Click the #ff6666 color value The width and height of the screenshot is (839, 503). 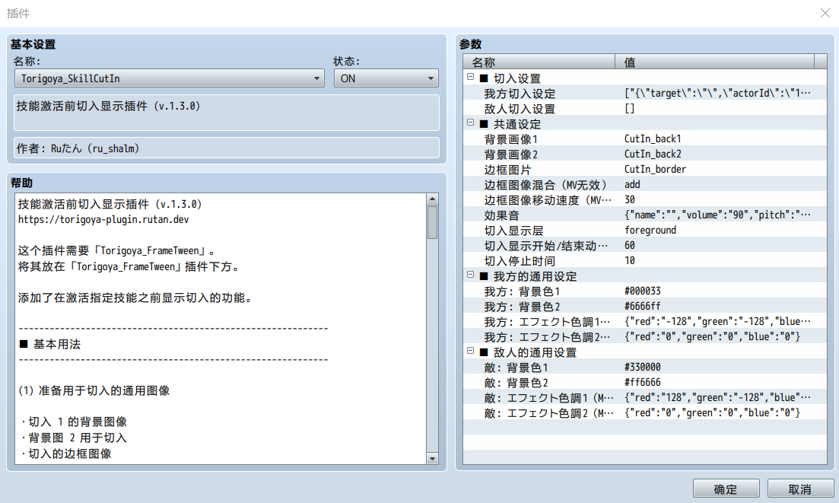642,383
